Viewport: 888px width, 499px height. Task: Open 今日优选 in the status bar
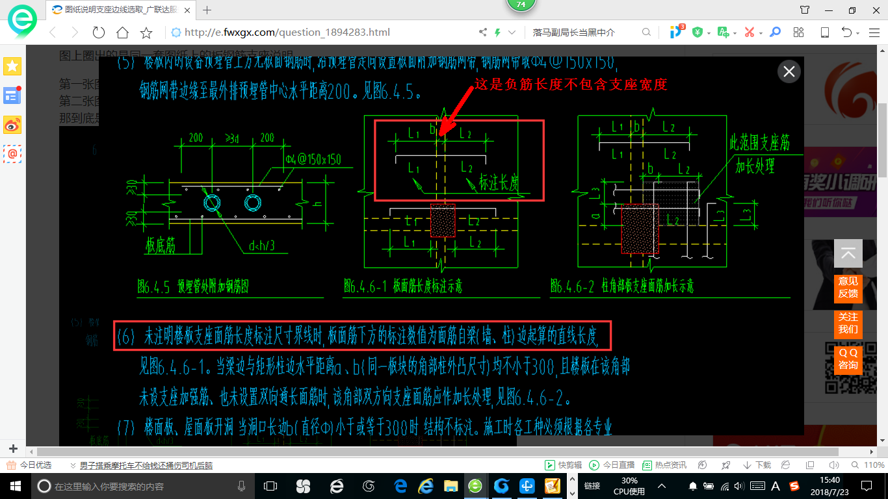tap(29, 465)
